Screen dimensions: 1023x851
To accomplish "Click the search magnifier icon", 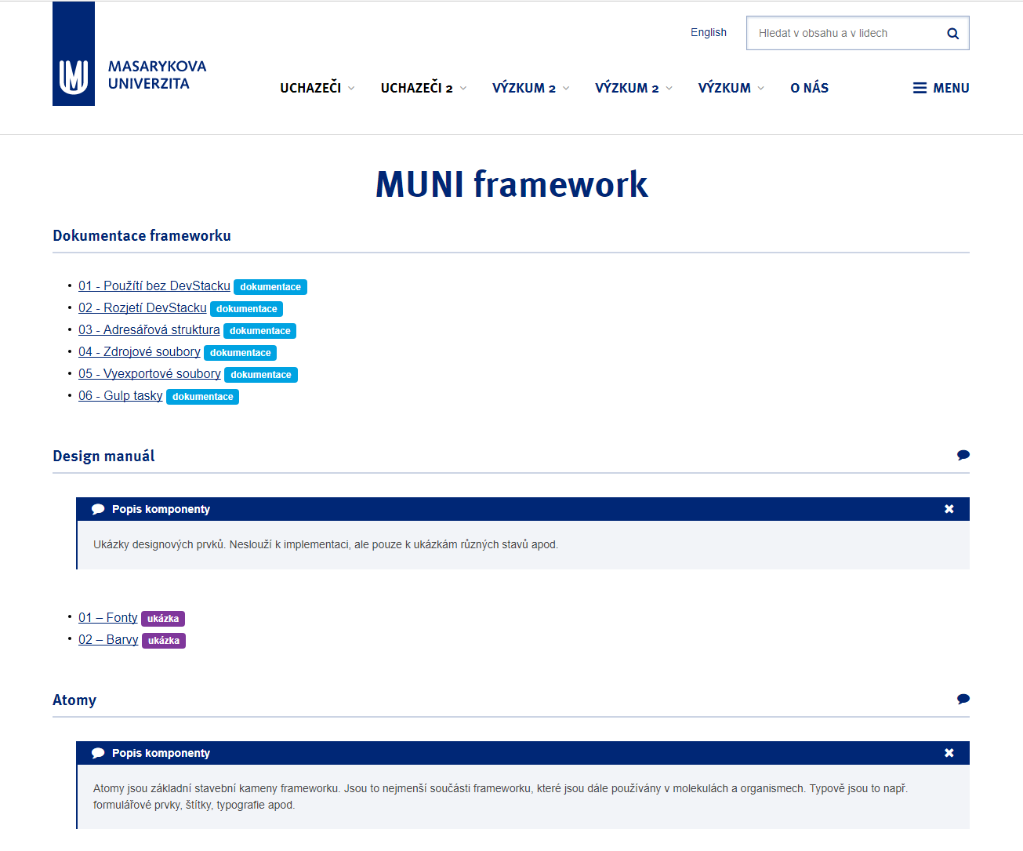I will click(x=952, y=33).
